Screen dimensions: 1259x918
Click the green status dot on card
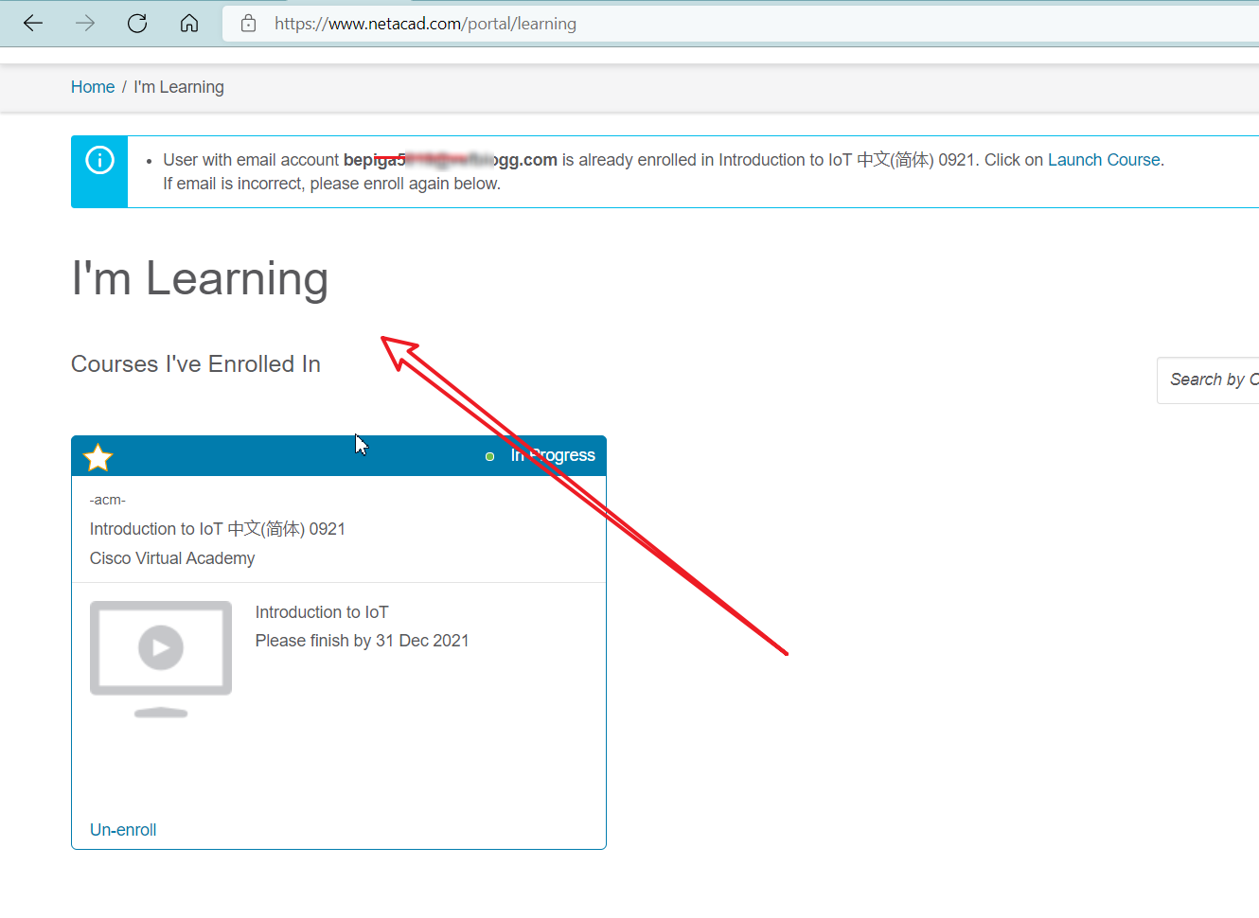489,456
